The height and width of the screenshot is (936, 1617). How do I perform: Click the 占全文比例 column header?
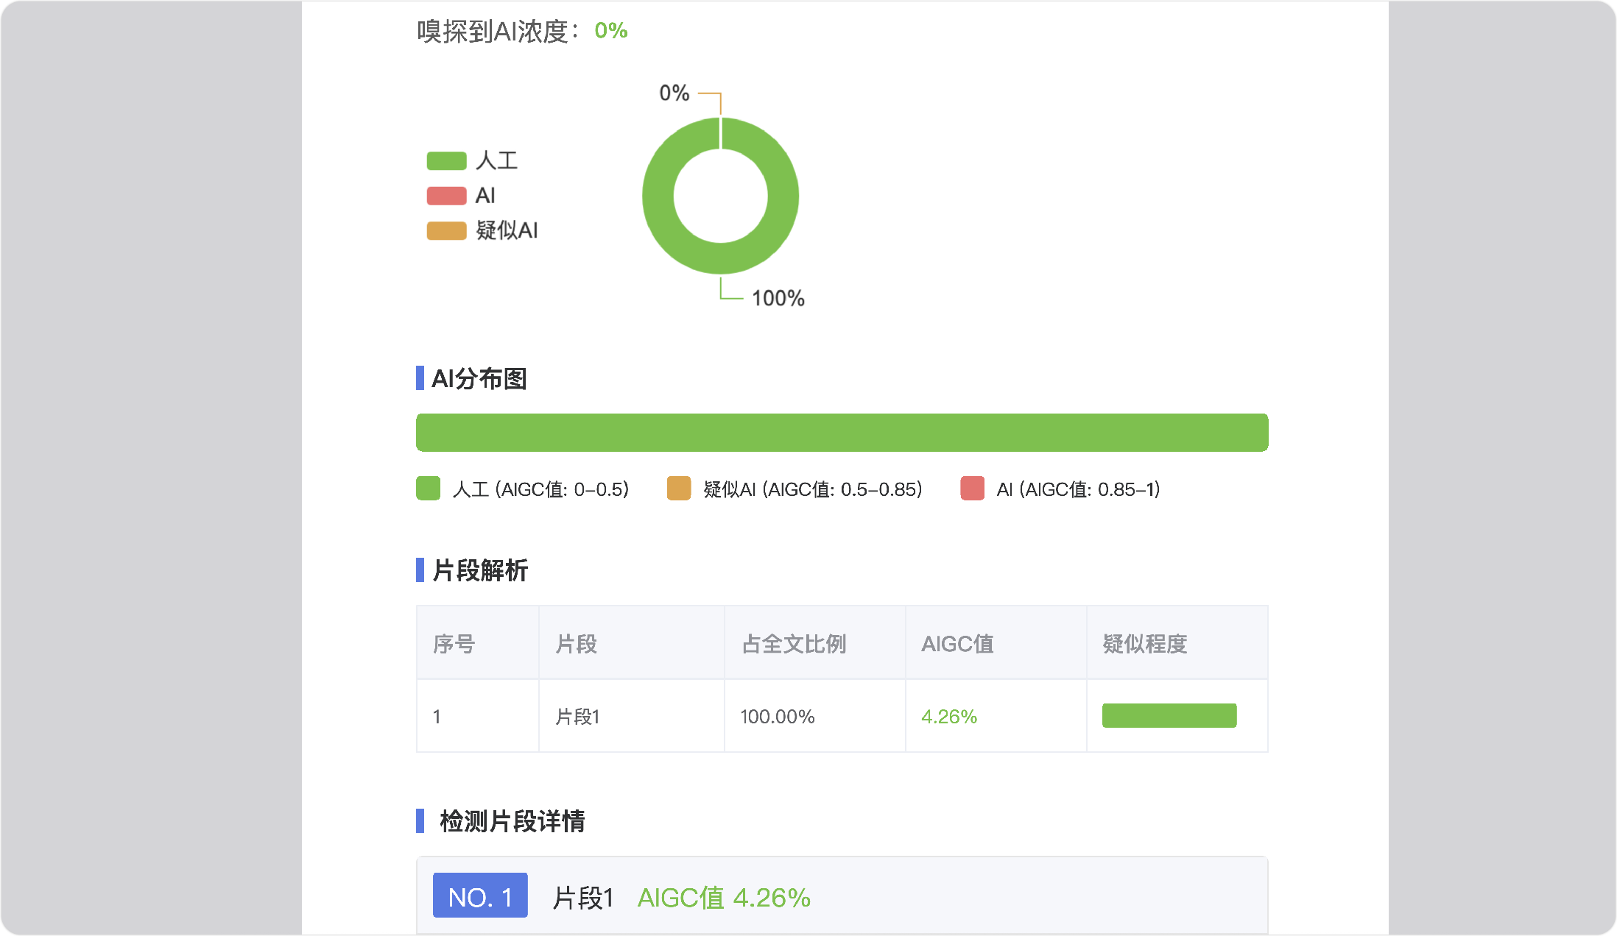pyautogui.click(x=794, y=644)
